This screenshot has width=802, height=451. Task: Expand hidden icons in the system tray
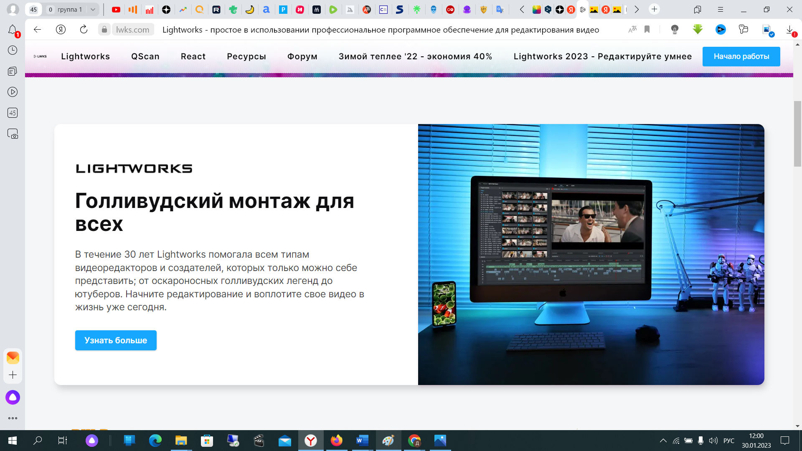(x=664, y=441)
